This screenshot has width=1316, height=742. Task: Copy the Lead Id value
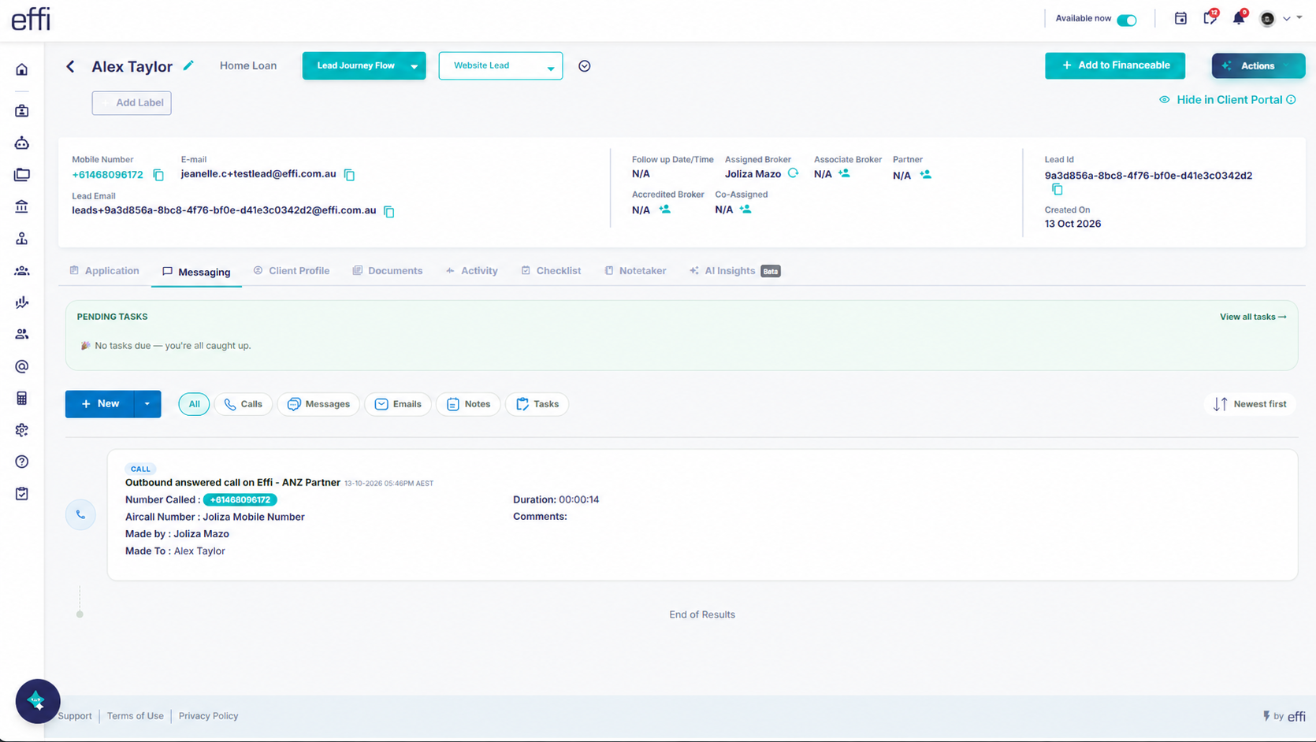(x=1058, y=189)
